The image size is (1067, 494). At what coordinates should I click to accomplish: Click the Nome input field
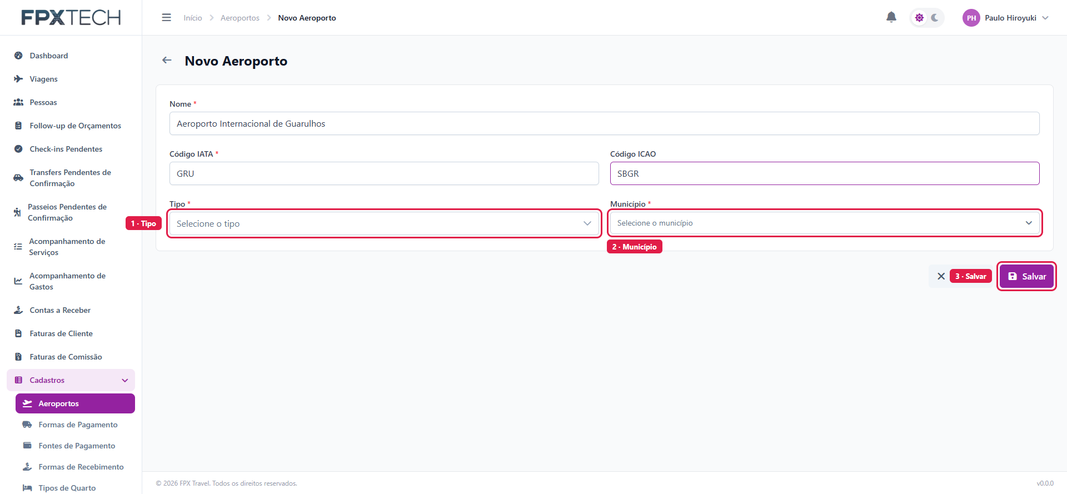coord(604,123)
